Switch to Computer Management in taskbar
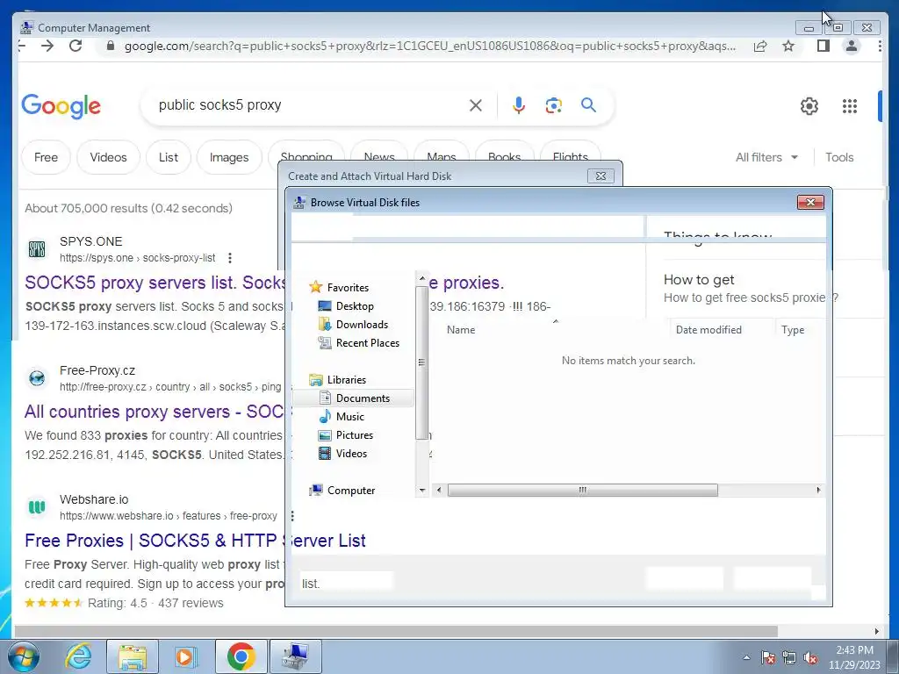Screen dimensions: 899x674 click(x=295, y=656)
